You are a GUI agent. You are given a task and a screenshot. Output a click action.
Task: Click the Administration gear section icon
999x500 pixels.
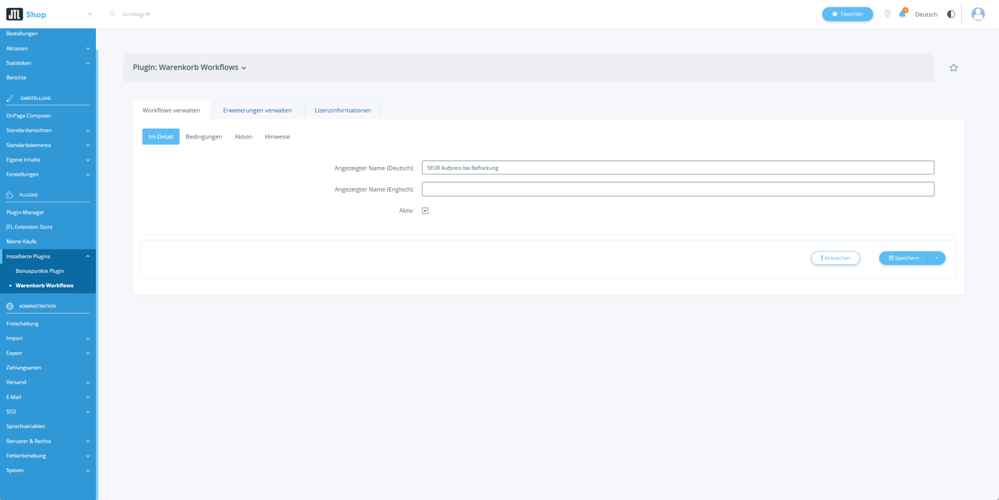tap(9, 306)
